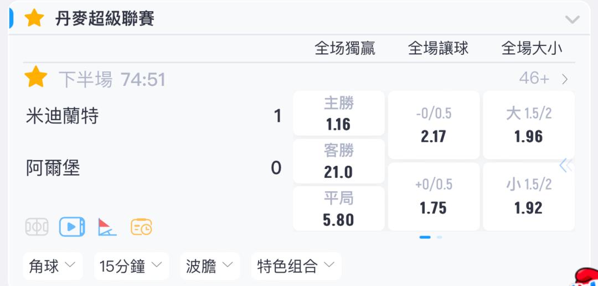Toggle favorite star for 米迪蘭特 match
Image resolution: width=598 pixels, height=286 pixels.
tap(36, 76)
